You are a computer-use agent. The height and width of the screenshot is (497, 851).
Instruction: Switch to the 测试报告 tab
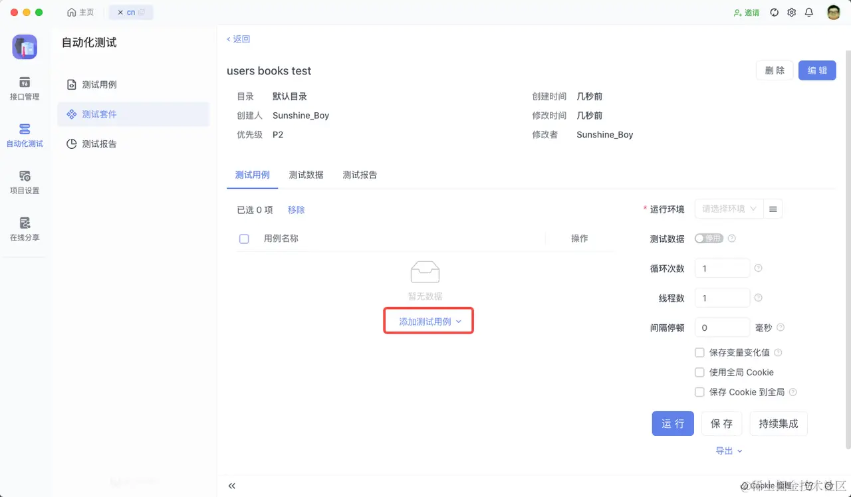pyautogui.click(x=360, y=175)
